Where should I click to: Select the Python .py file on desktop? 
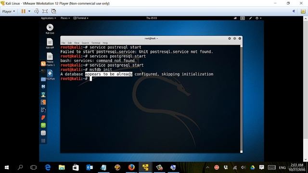[50, 75]
